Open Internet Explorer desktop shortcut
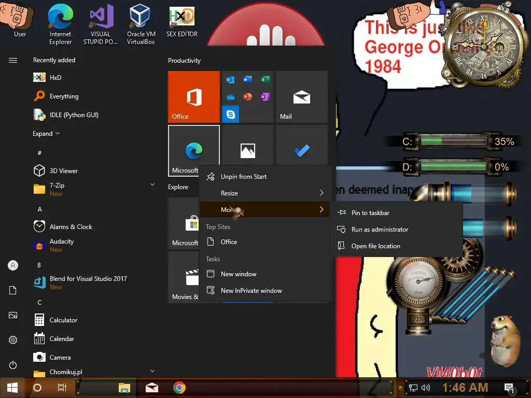Image resolution: width=531 pixels, height=398 pixels. click(60, 24)
